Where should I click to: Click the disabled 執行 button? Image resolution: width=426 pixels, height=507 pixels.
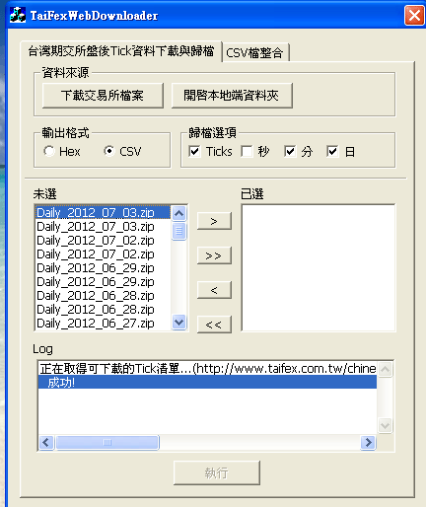(x=217, y=472)
